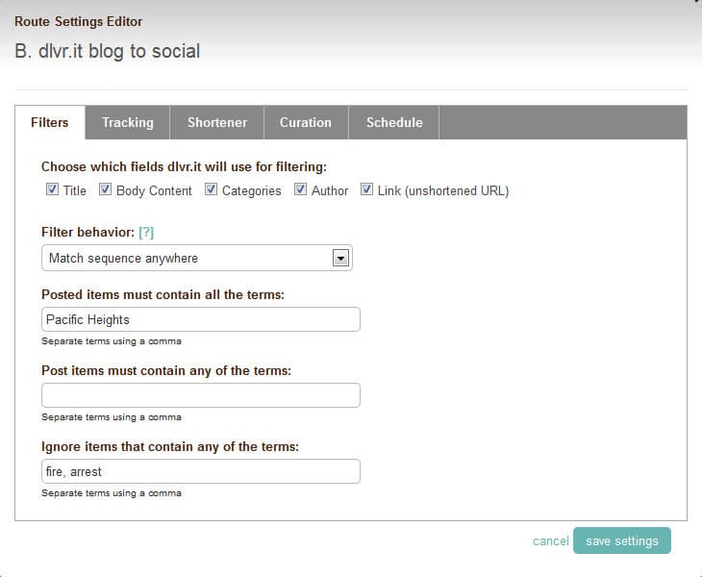Focus the 'contain any of the terms' empty field
Image resolution: width=702 pixels, height=577 pixels.
point(201,395)
